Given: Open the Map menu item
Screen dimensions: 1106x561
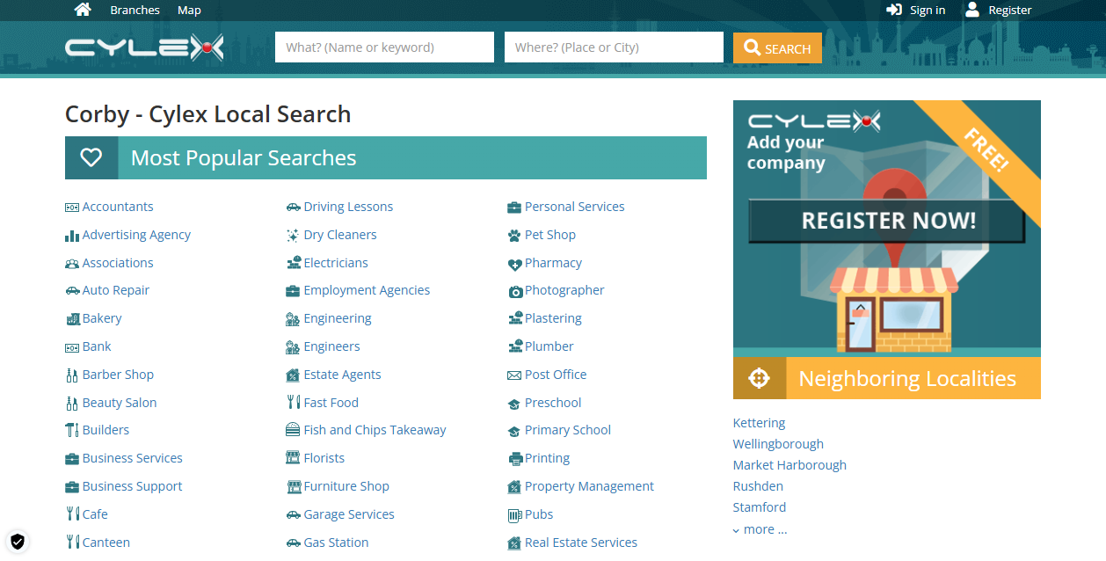Looking at the screenshot, I should [x=189, y=10].
